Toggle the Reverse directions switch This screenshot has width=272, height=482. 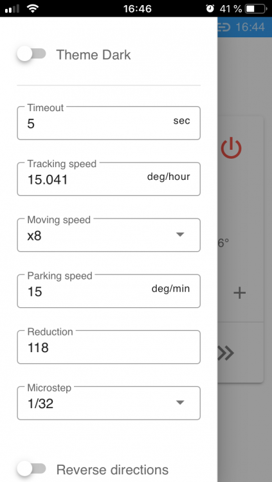(x=32, y=469)
